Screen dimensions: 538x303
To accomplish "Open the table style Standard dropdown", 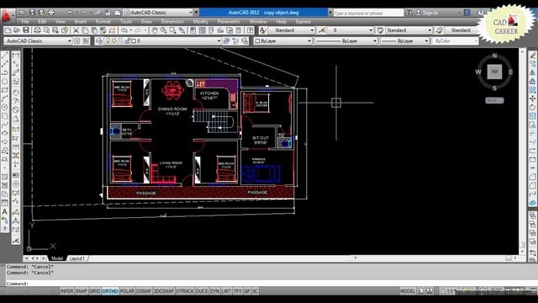I will [409, 30].
